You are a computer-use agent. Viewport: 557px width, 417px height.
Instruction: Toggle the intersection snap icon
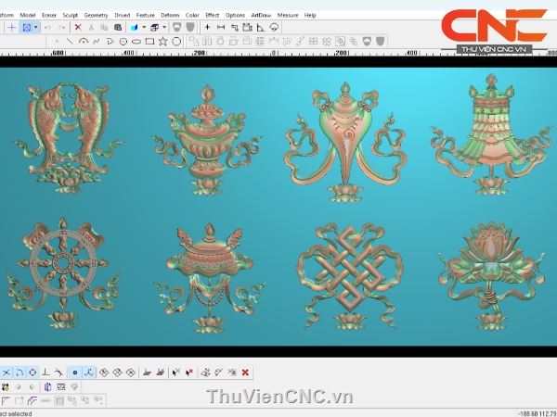[x=6, y=373]
